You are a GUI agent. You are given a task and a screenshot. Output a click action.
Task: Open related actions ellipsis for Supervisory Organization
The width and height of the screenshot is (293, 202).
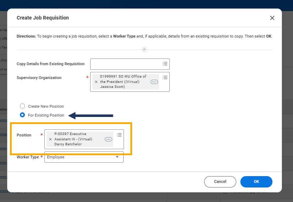click(x=154, y=82)
